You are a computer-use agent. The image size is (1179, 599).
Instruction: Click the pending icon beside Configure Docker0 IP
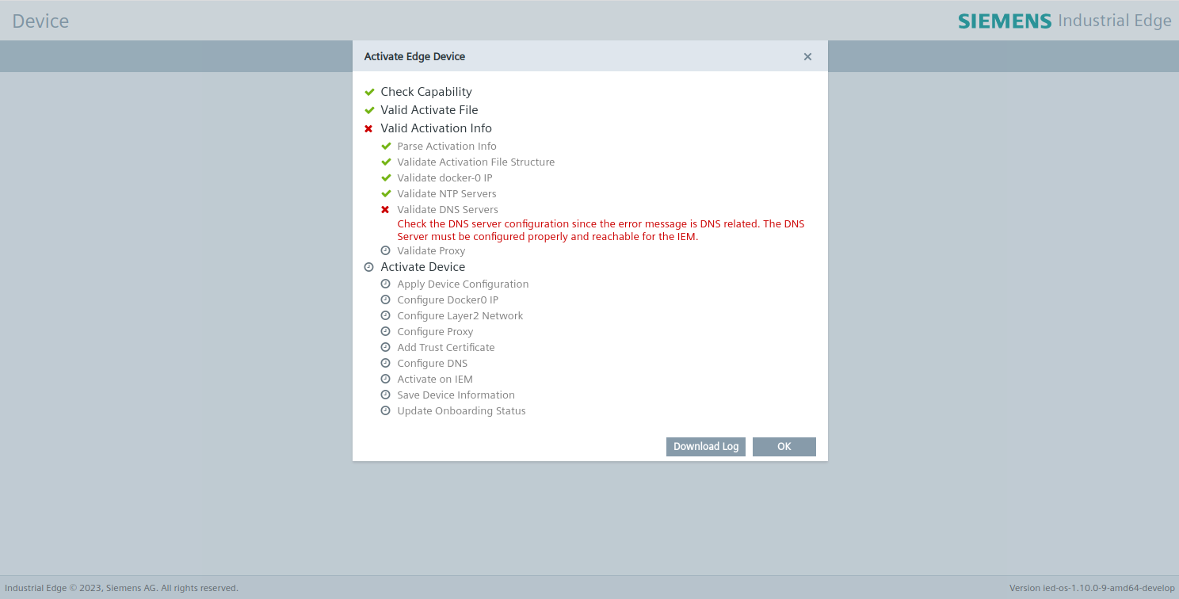pos(386,299)
